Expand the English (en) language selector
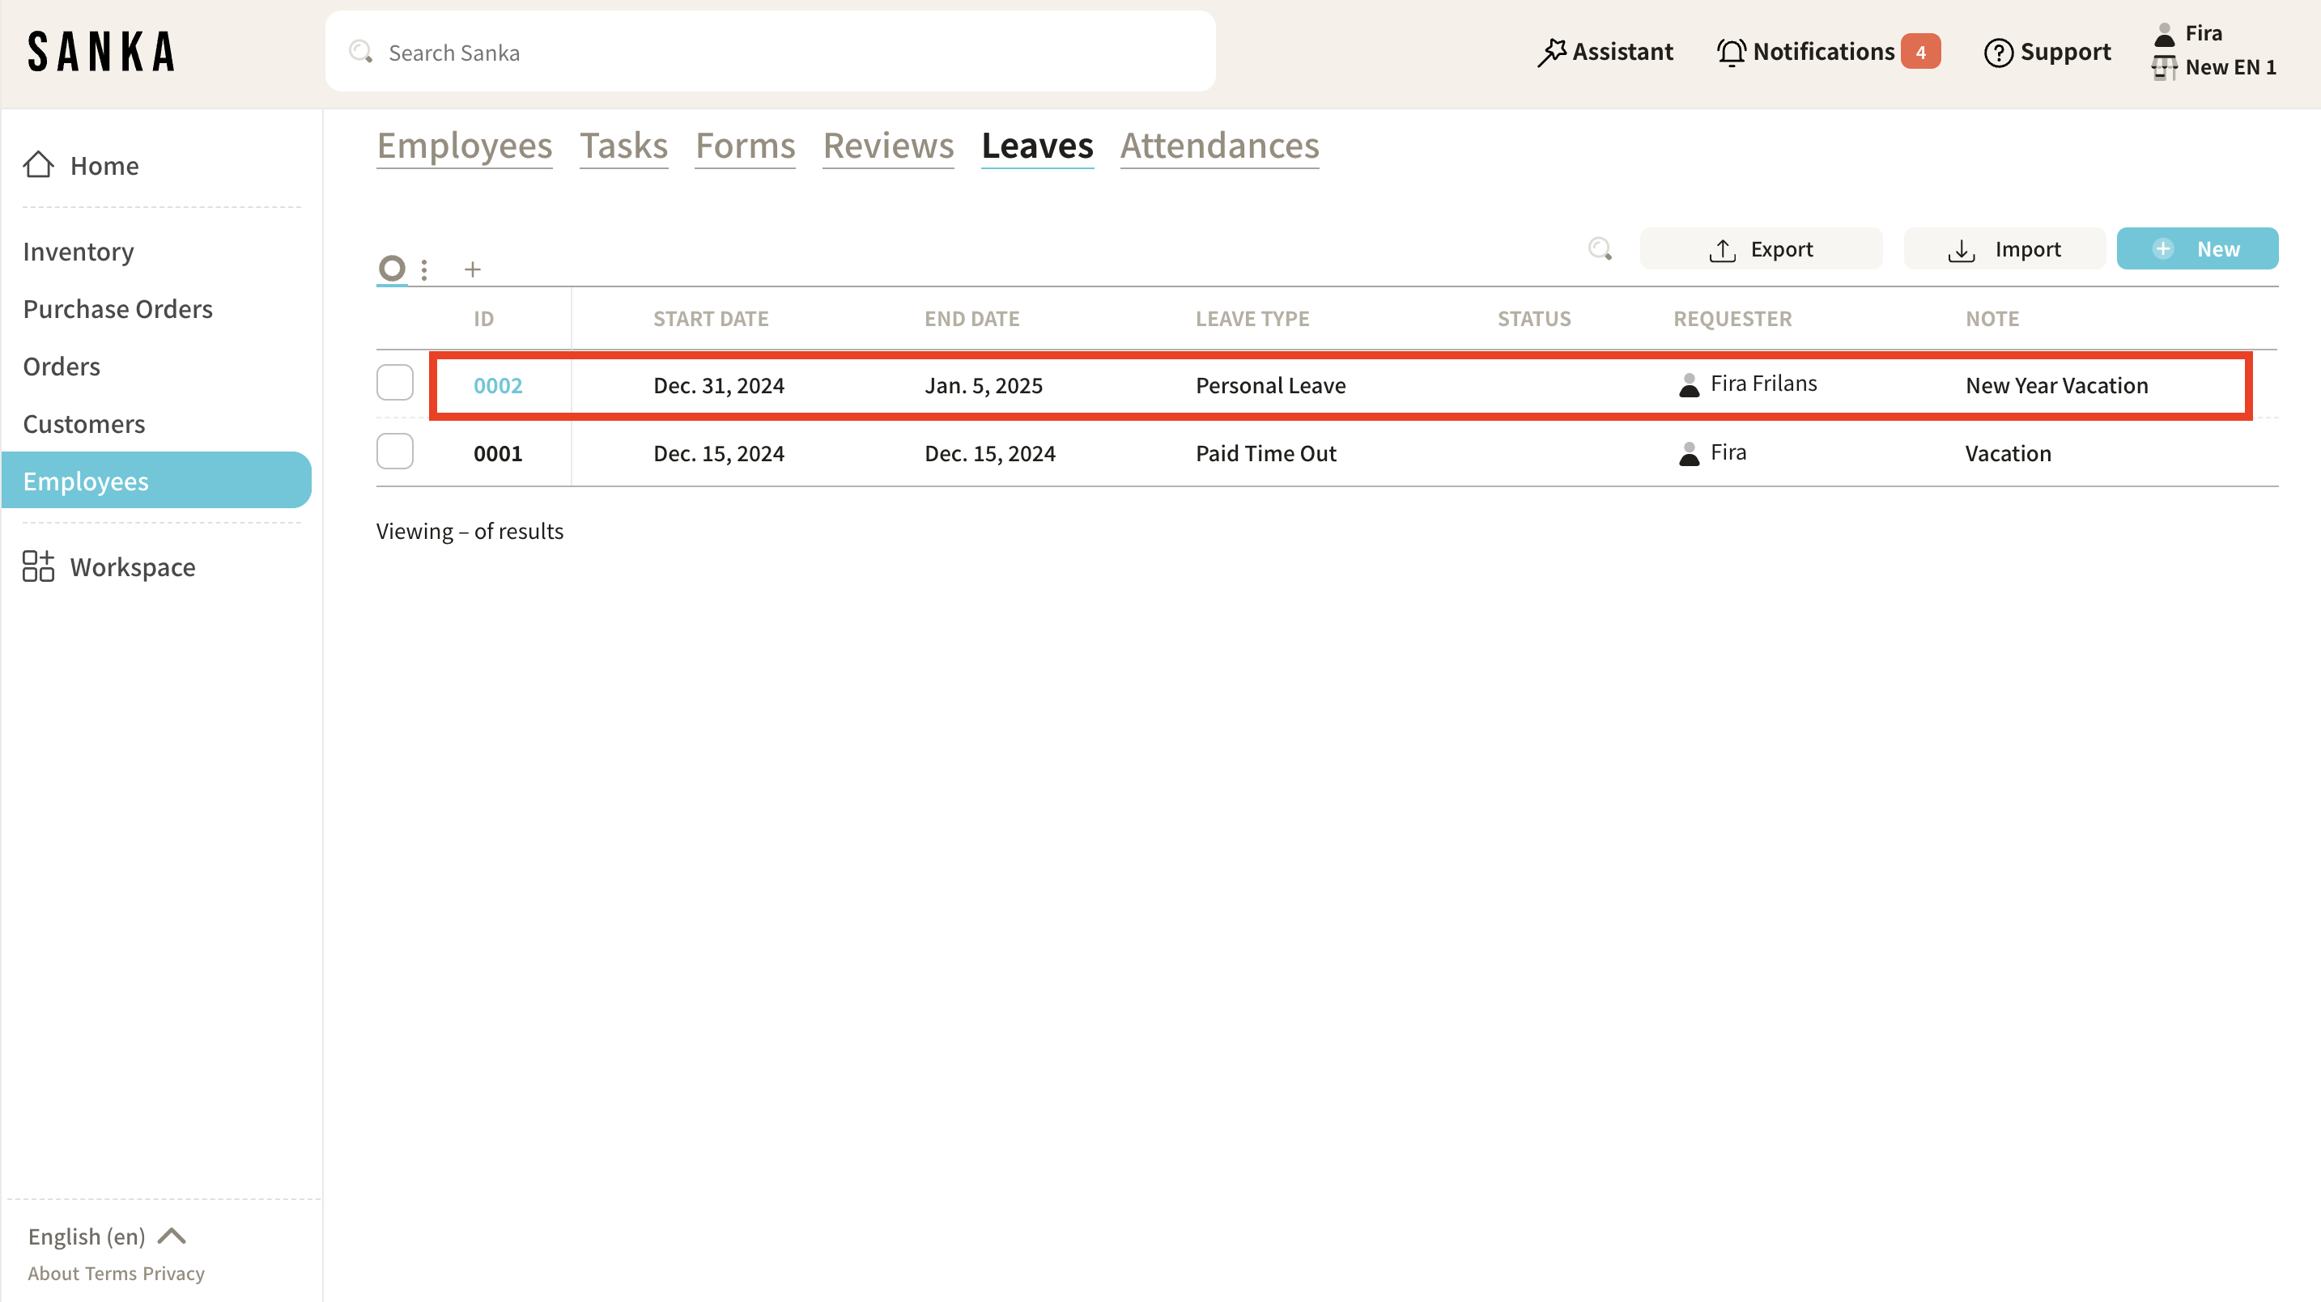This screenshot has height=1302, width=2321. (x=107, y=1236)
